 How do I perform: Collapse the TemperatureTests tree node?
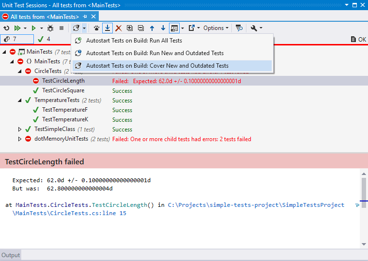[20, 101]
